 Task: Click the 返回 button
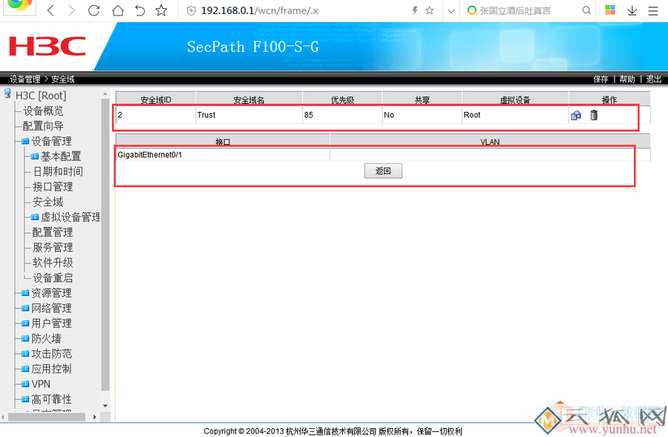382,171
